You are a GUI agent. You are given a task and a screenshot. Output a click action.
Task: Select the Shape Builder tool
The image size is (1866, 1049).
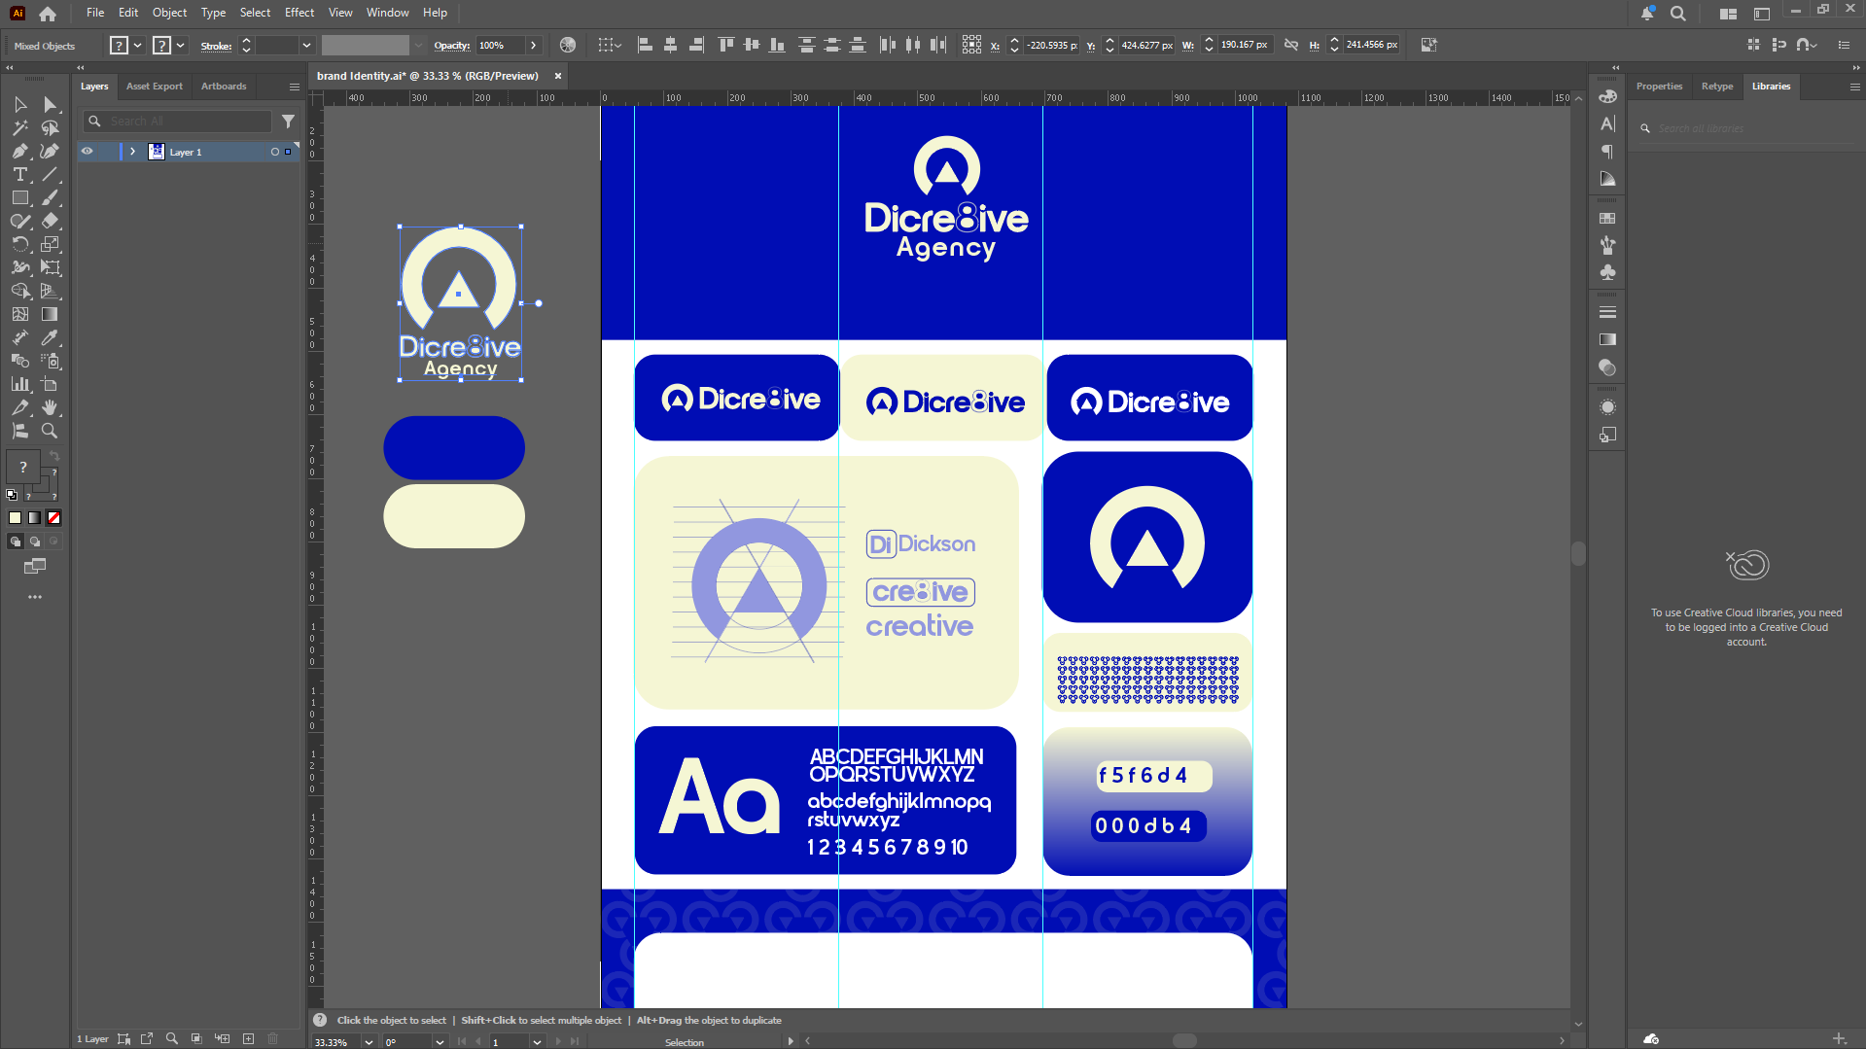[x=20, y=291]
